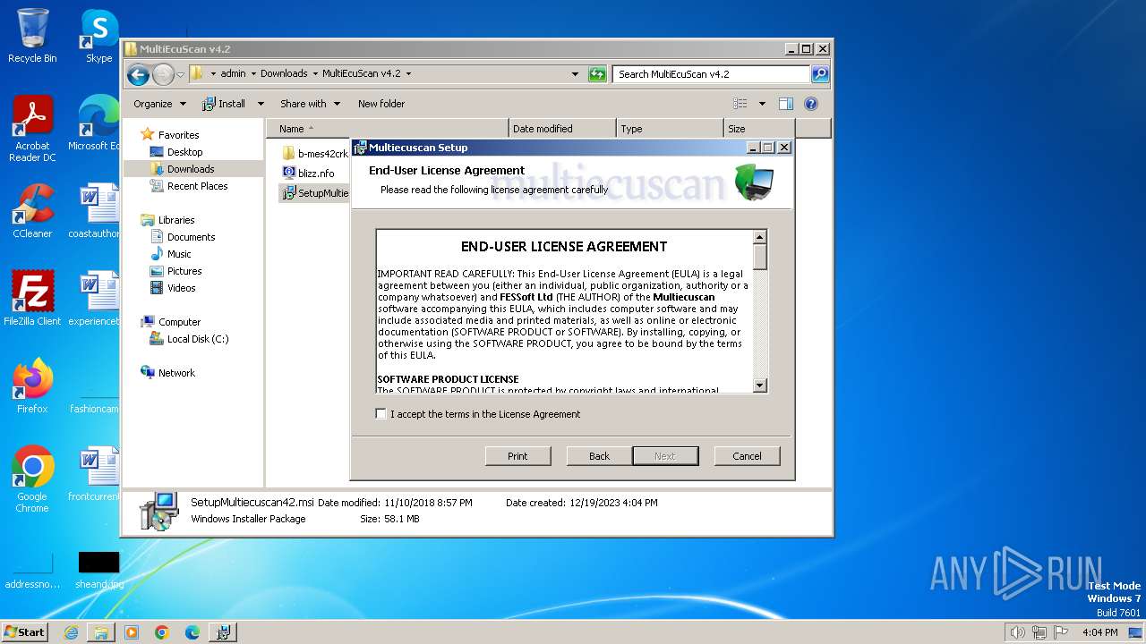Toggle the preview pane icon

coord(786,104)
